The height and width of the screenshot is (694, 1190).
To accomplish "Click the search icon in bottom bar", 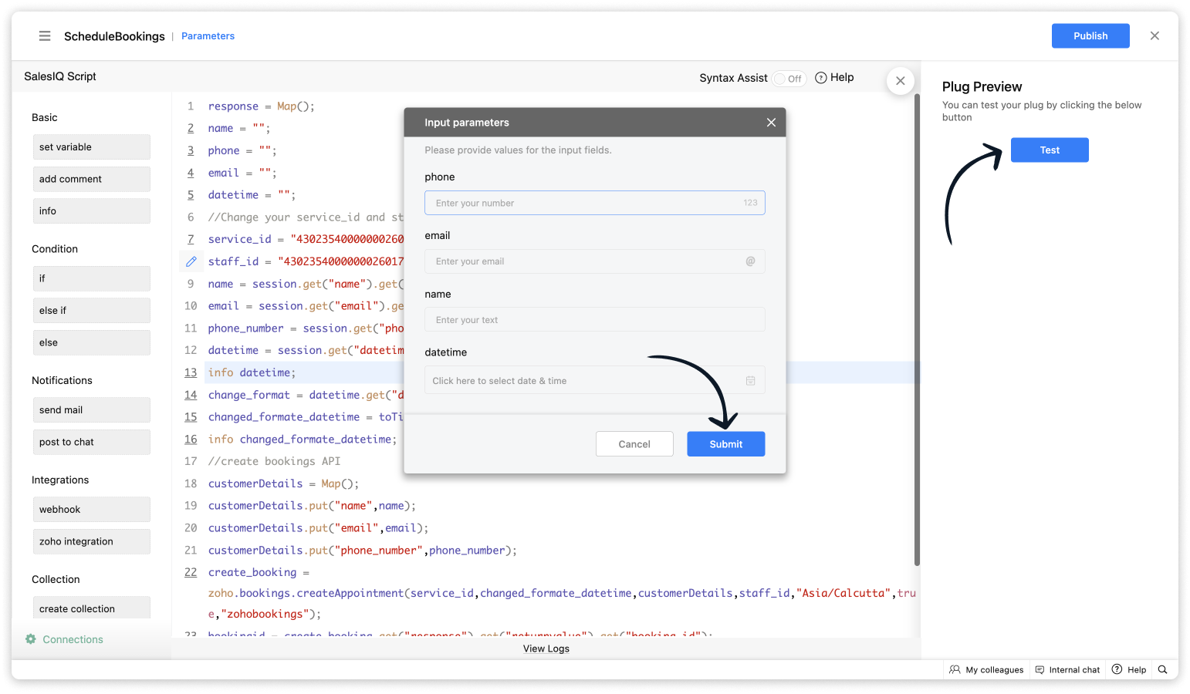I will 1163,669.
